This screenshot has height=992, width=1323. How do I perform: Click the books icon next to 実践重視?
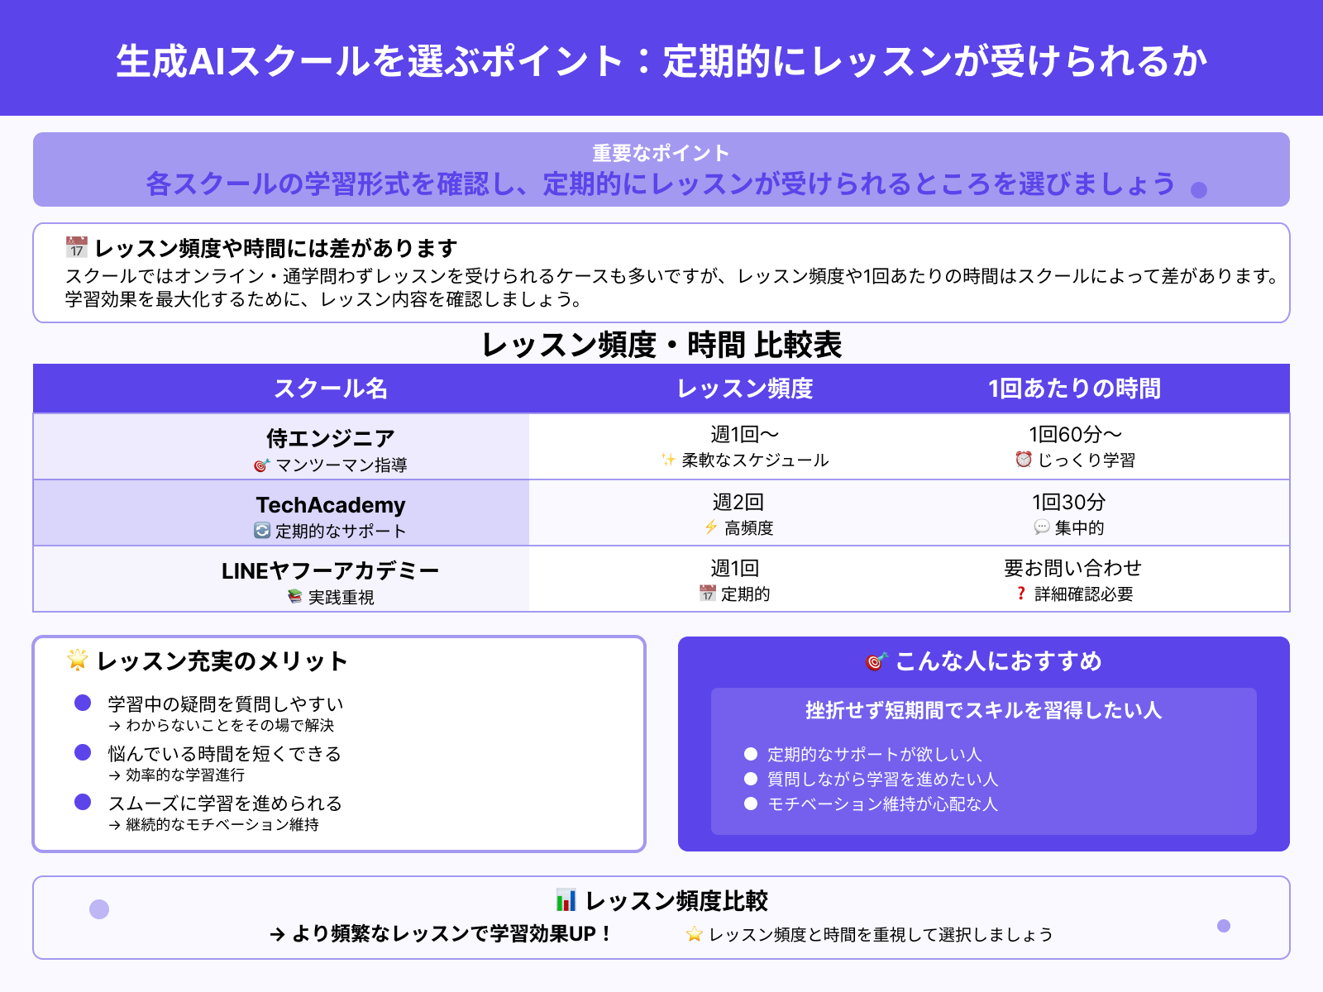click(x=294, y=596)
